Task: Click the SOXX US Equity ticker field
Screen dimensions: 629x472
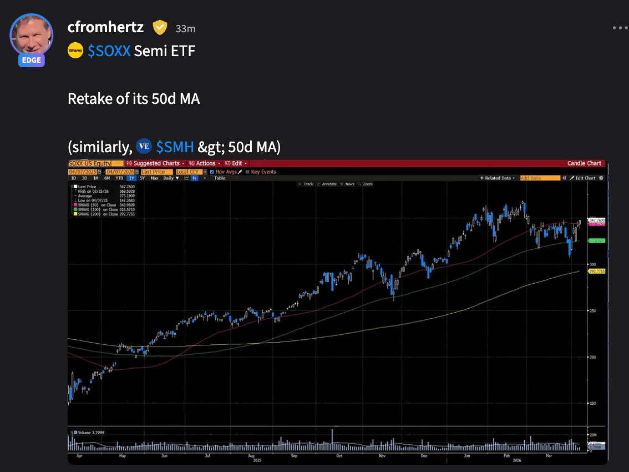Action: [x=95, y=163]
